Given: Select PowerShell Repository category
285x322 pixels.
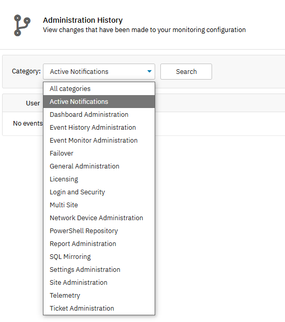Looking at the screenshot, I should [x=99, y=231].
